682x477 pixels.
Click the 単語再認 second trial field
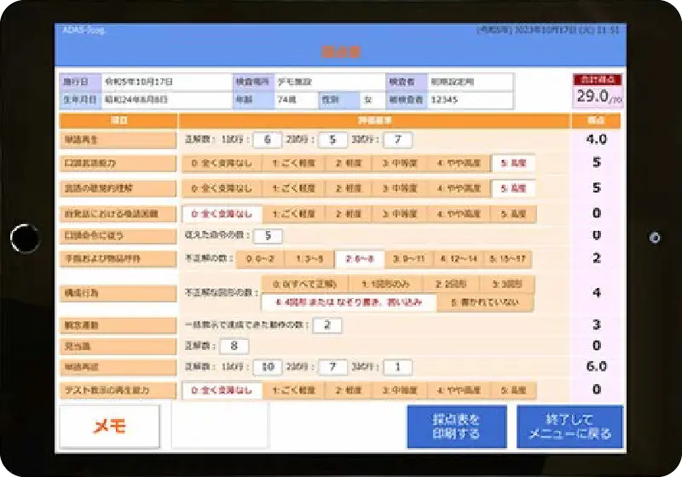(x=332, y=367)
